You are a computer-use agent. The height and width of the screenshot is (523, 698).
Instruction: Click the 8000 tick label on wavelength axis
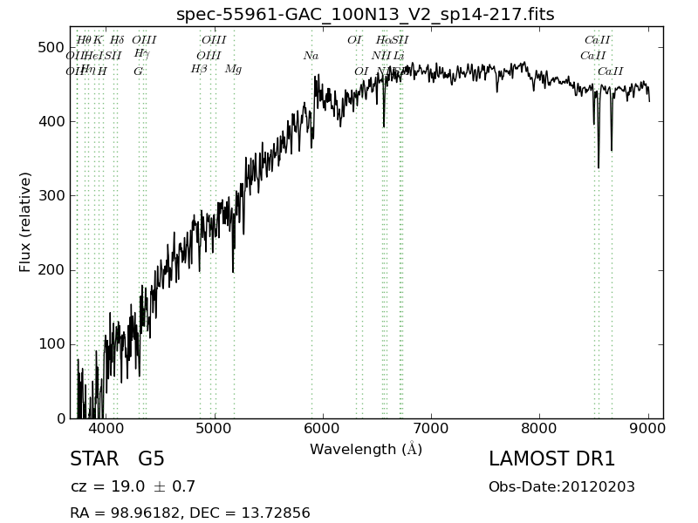pos(539,429)
